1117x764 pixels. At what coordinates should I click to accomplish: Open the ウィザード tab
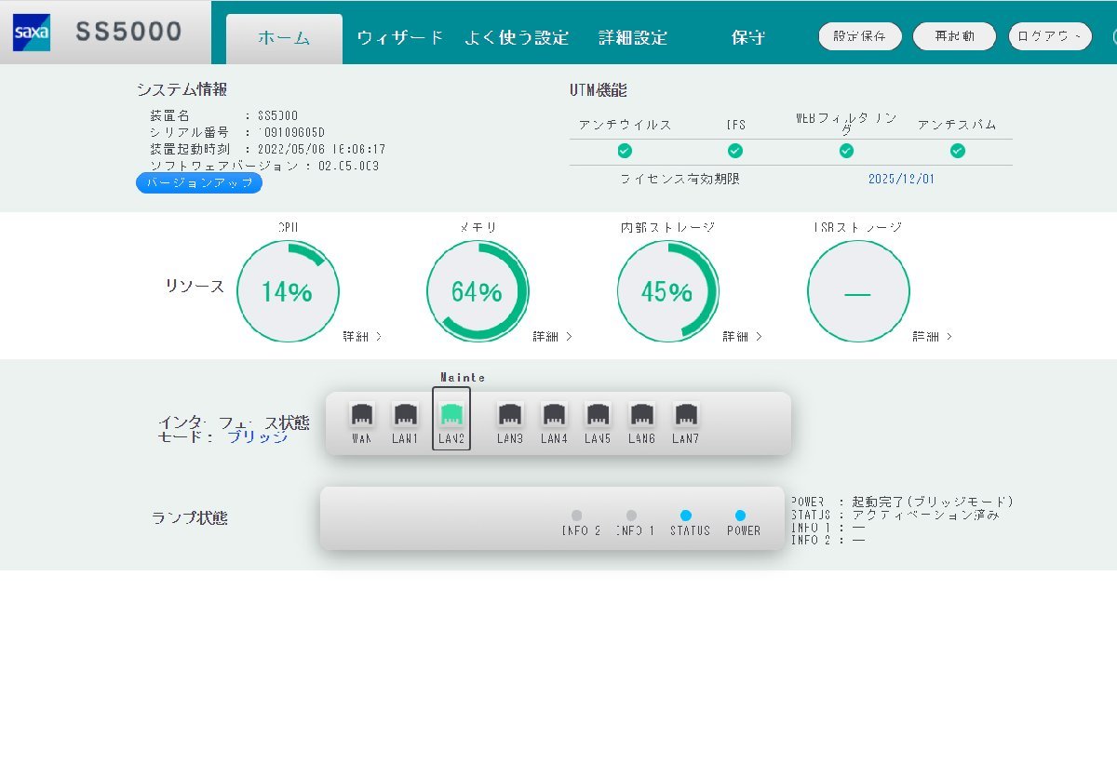[400, 38]
